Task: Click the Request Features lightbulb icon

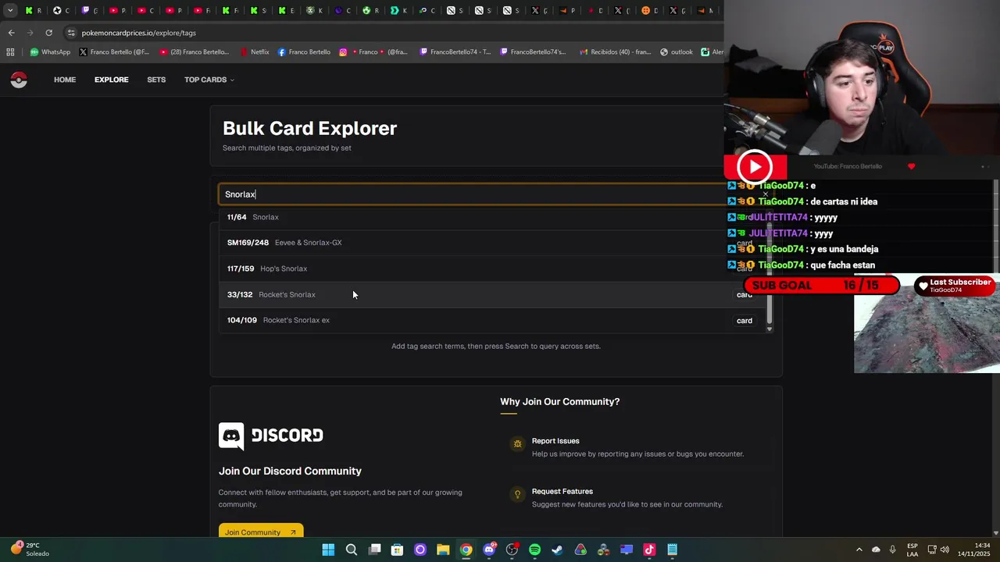Action: coord(517,494)
